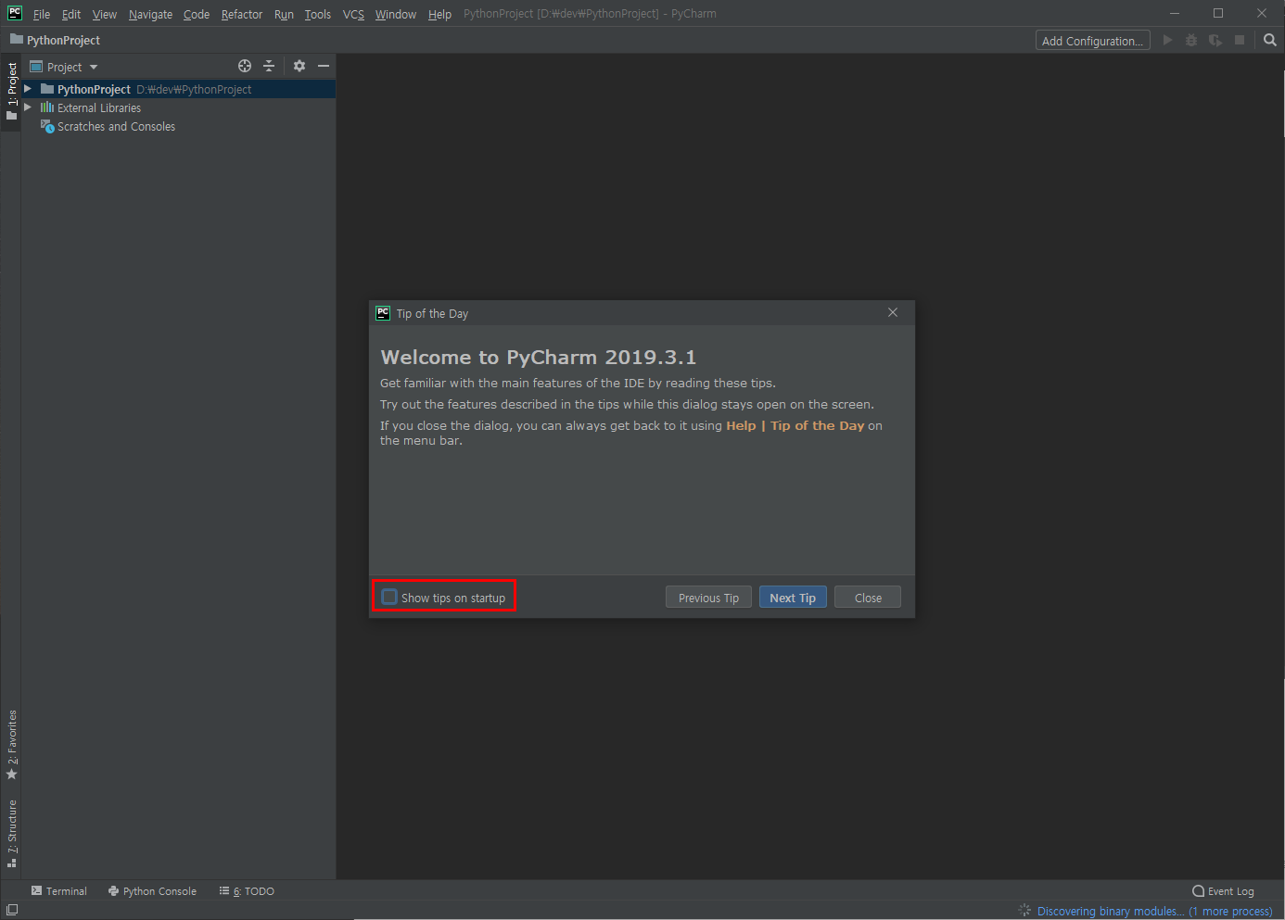Image resolution: width=1285 pixels, height=920 pixels.
Task: Open the Window menu
Action: coord(396,14)
